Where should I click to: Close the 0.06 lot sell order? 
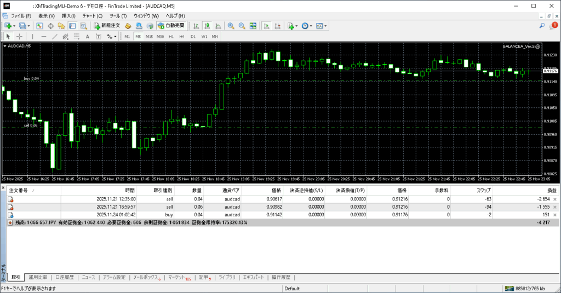click(555, 208)
